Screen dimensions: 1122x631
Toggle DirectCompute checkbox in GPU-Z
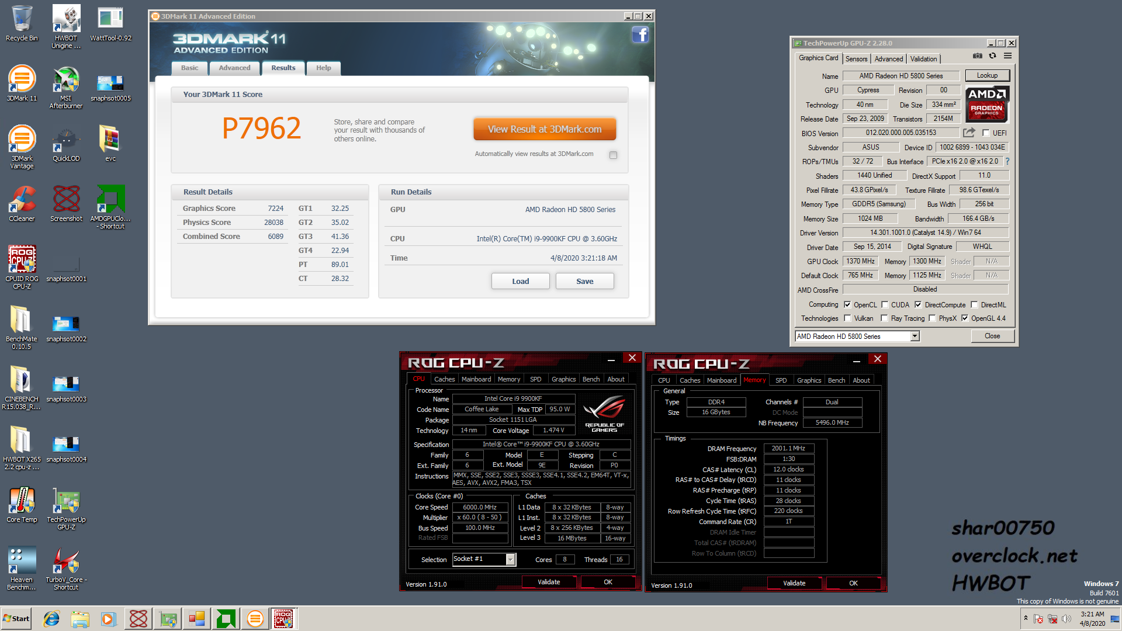pos(918,305)
